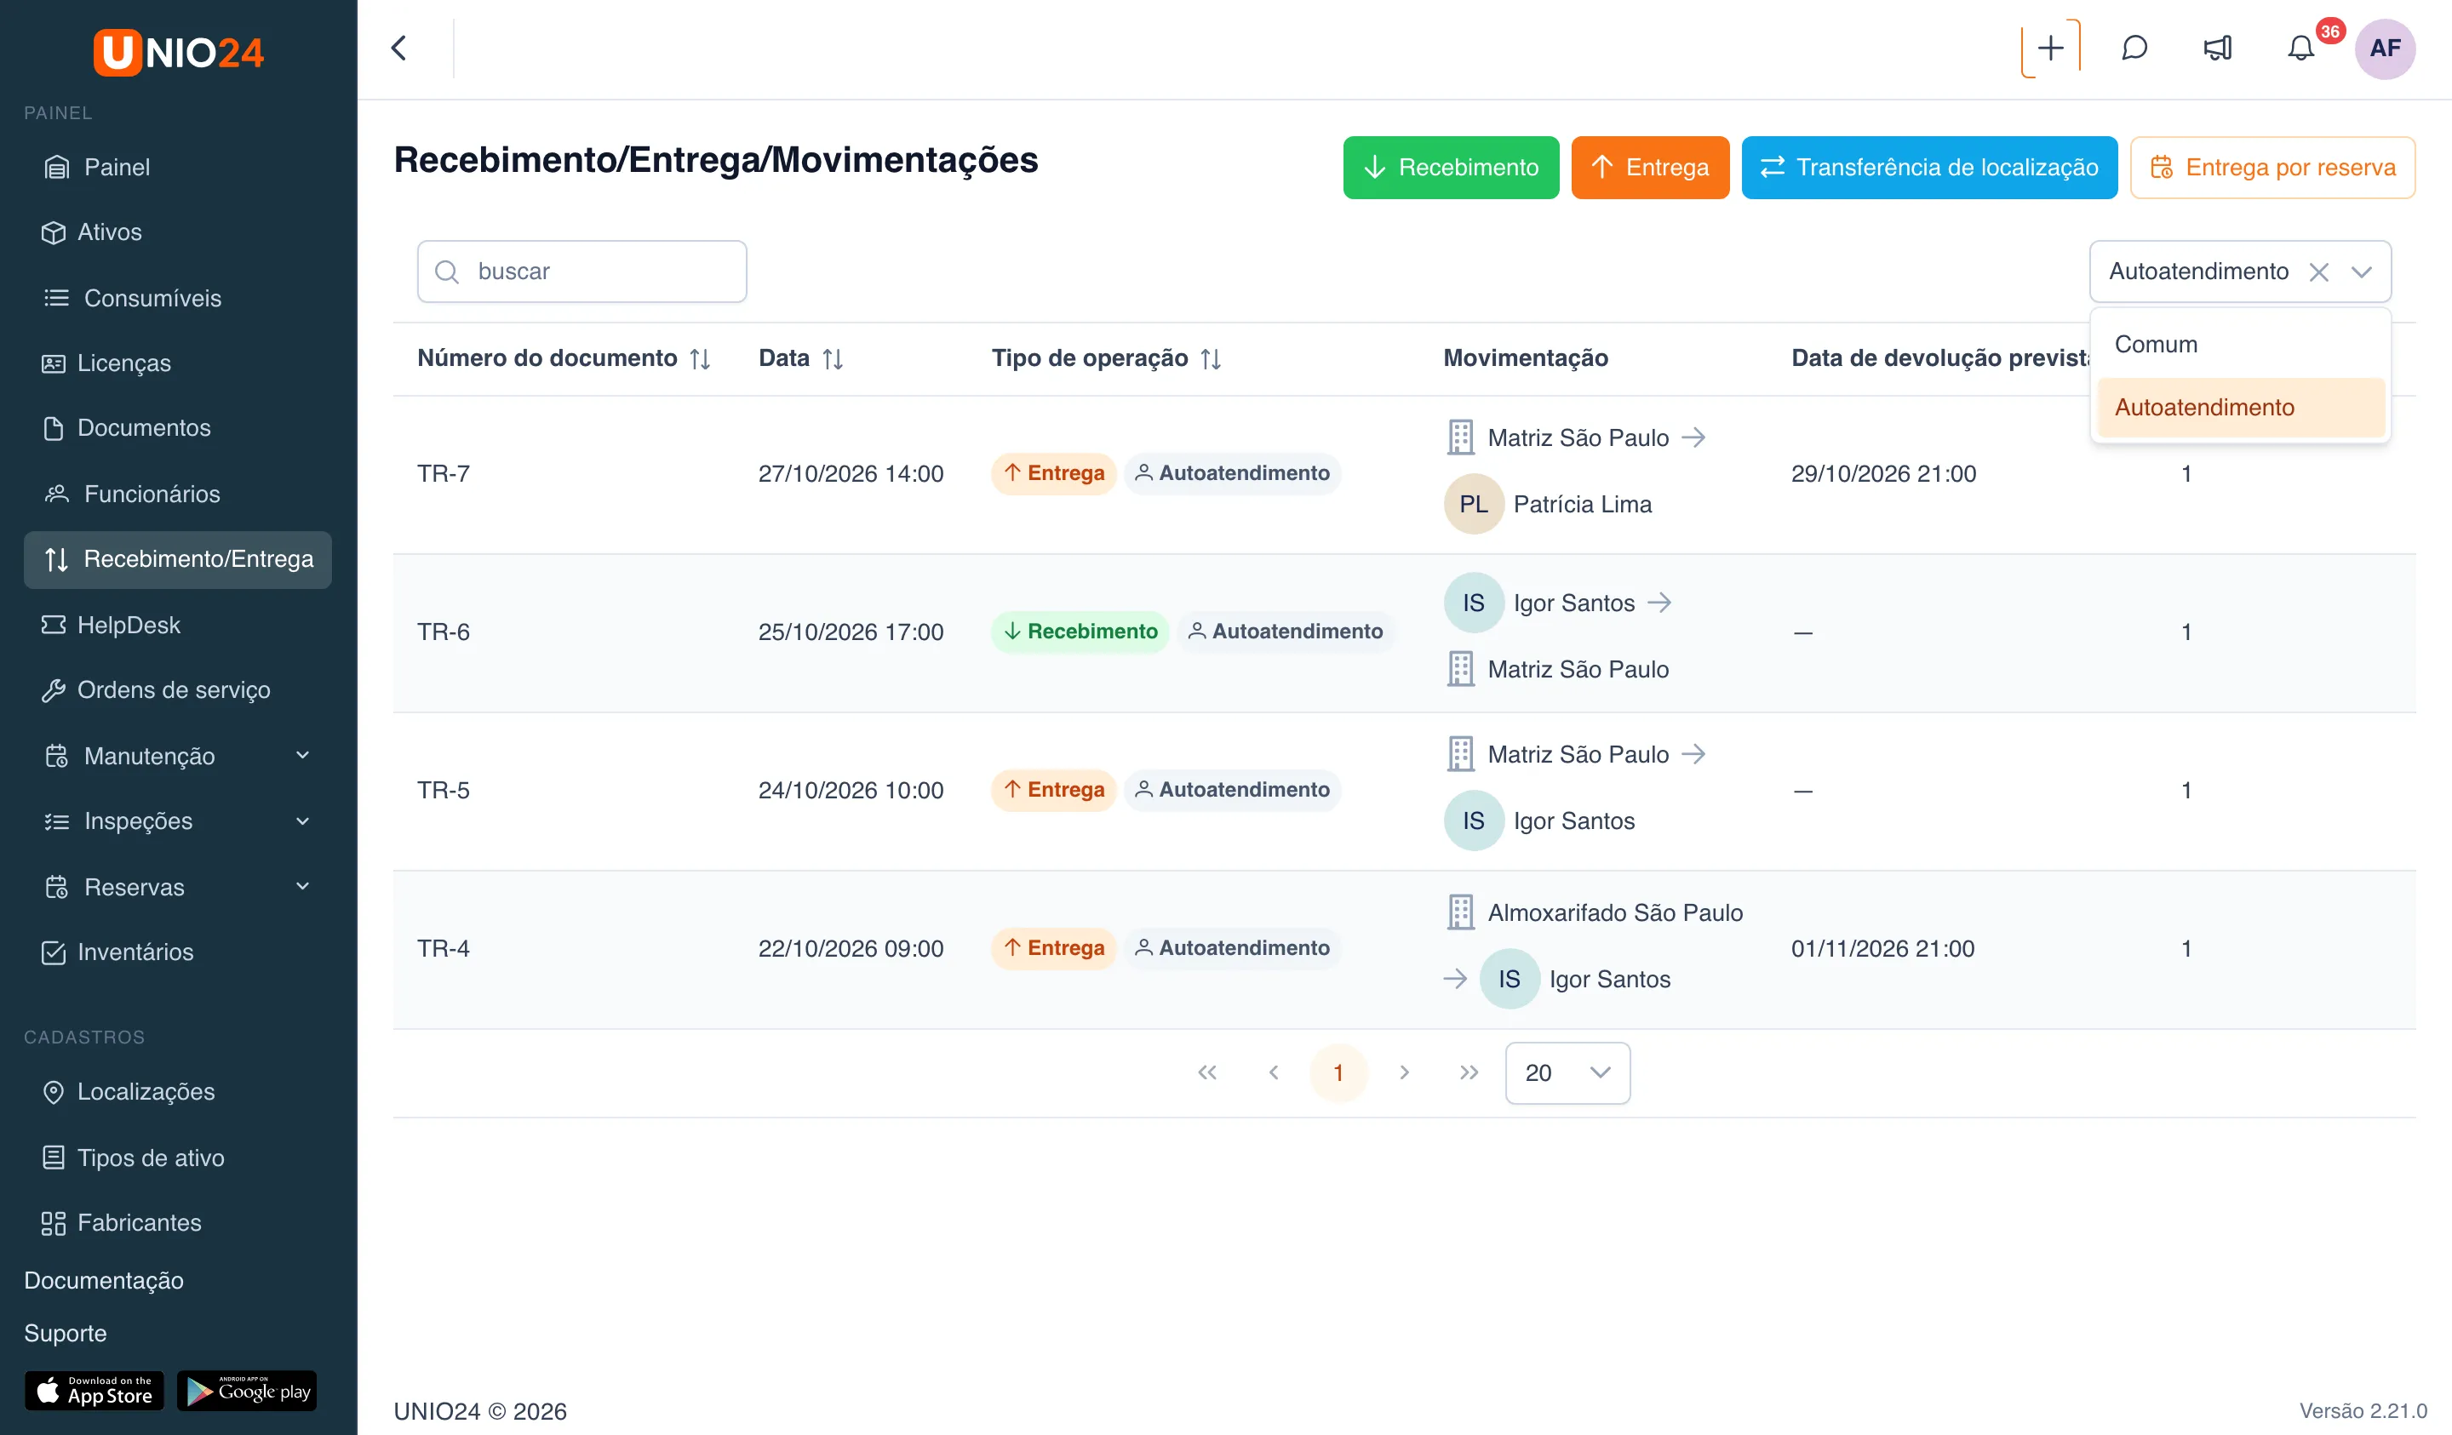
Task: Click the back arrow in top bar
Action: (x=399, y=48)
